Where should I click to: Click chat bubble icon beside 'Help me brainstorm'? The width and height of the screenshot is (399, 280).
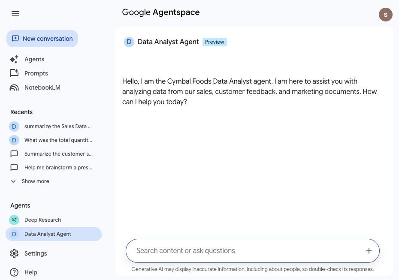14,168
